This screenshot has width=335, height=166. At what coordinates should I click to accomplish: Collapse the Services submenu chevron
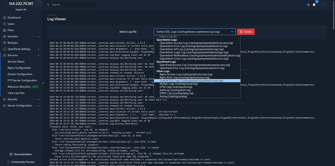(x=38, y=55)
